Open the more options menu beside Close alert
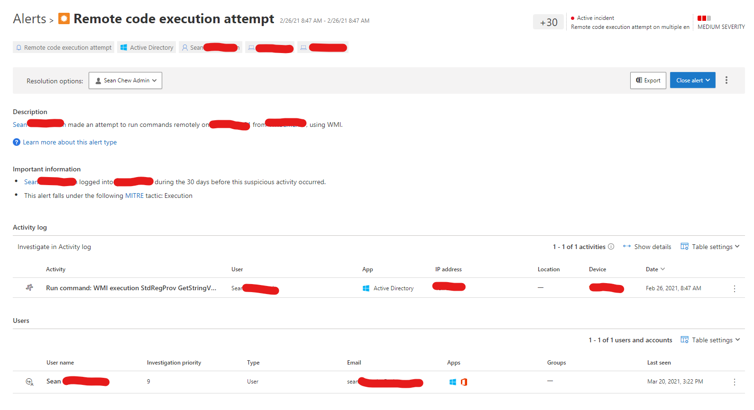 pyautogui.click(x=726, y=80)
